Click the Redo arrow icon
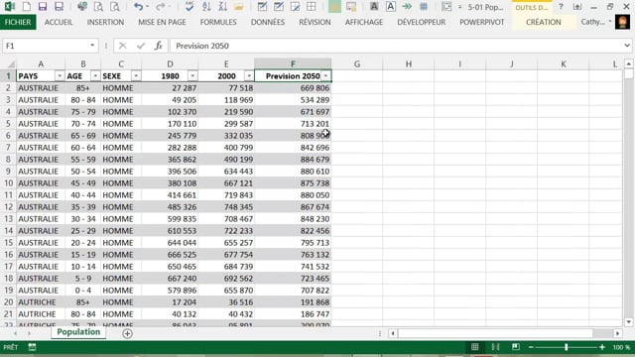This screenshot has height=357, width=635. click(x=161, y=7)
